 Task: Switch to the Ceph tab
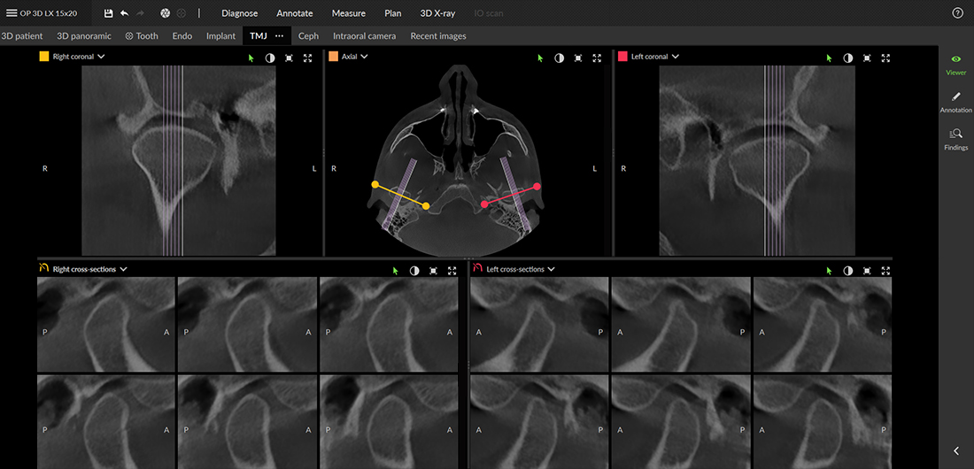pos(308,36)
